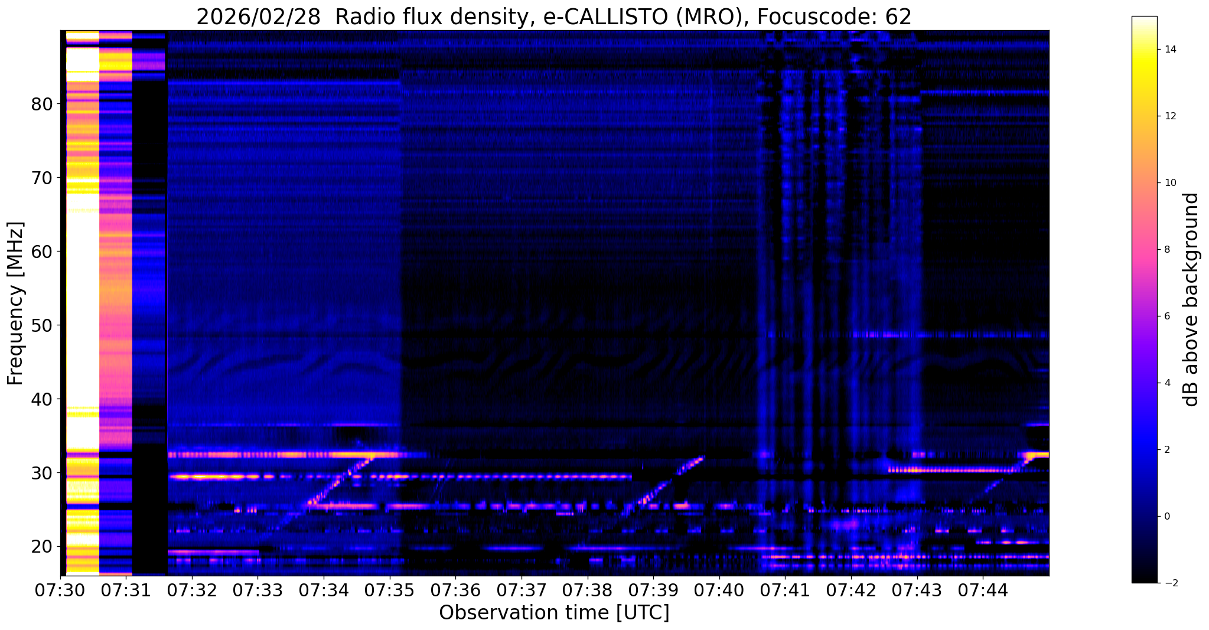Click the colorbar tick label 8
Viewport: 1209px width, 630px height.
[x=1166, y=250]
